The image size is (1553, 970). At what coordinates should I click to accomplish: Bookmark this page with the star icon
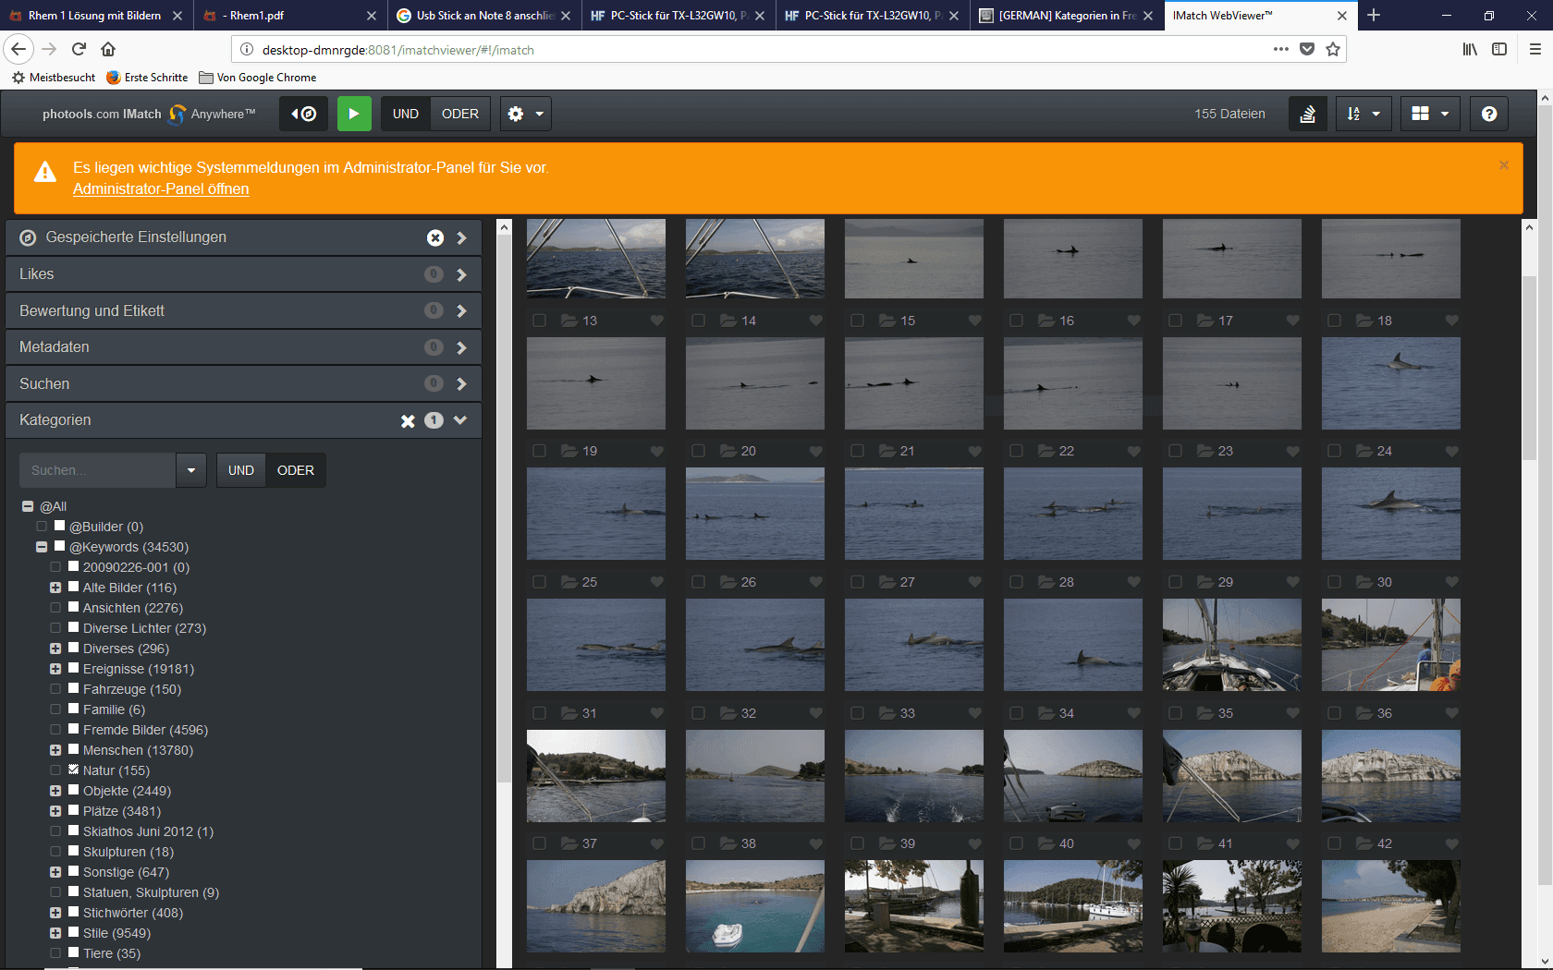[1333, 49]
